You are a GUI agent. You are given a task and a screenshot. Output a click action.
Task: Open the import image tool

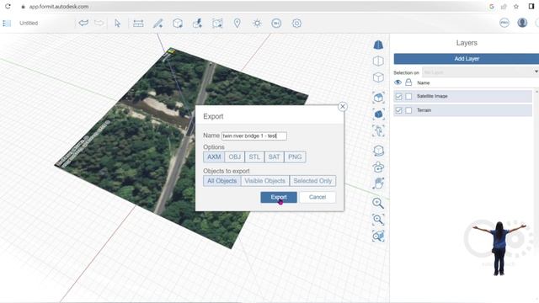pos(217,23)
